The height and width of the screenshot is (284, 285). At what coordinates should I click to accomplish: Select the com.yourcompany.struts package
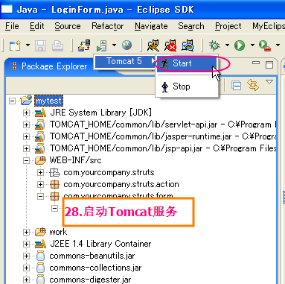[109, 172]
